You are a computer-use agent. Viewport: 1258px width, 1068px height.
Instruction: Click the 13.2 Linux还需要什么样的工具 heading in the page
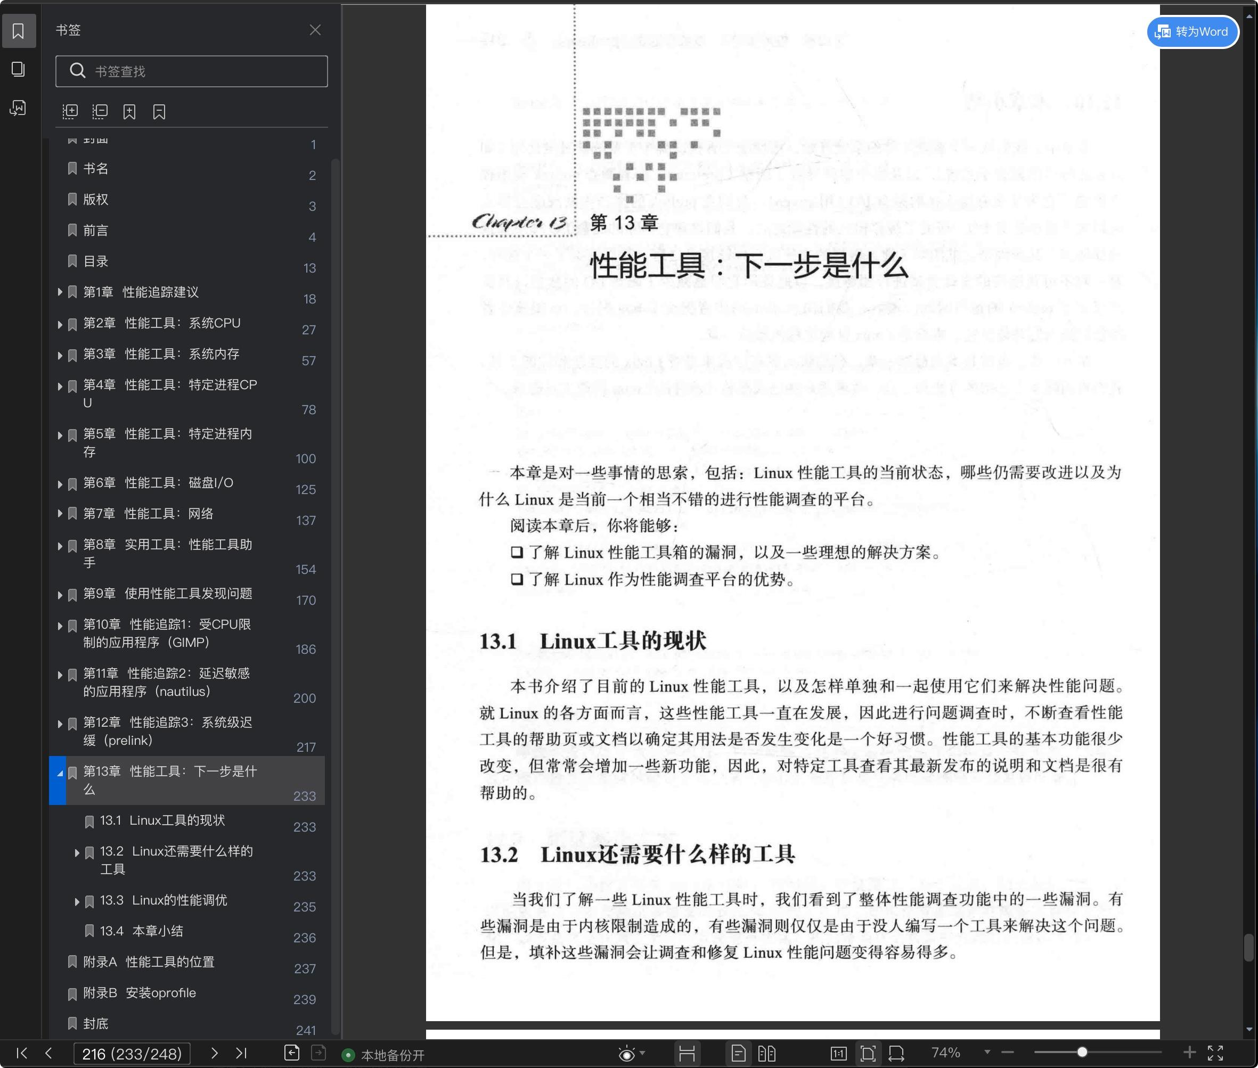pyautogui.click(x=637, y=855)
